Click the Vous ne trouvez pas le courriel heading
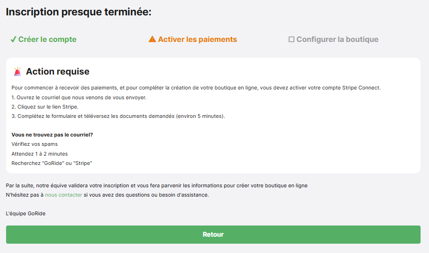429x253 pixels. [52, 135]
